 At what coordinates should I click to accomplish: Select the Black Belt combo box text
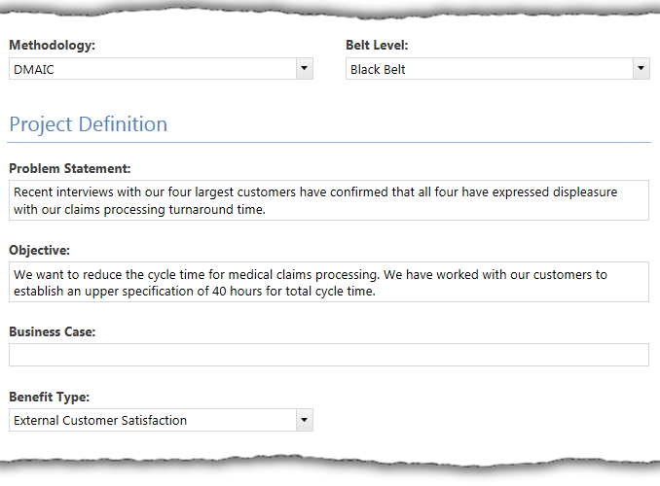[x=378, y=69]
